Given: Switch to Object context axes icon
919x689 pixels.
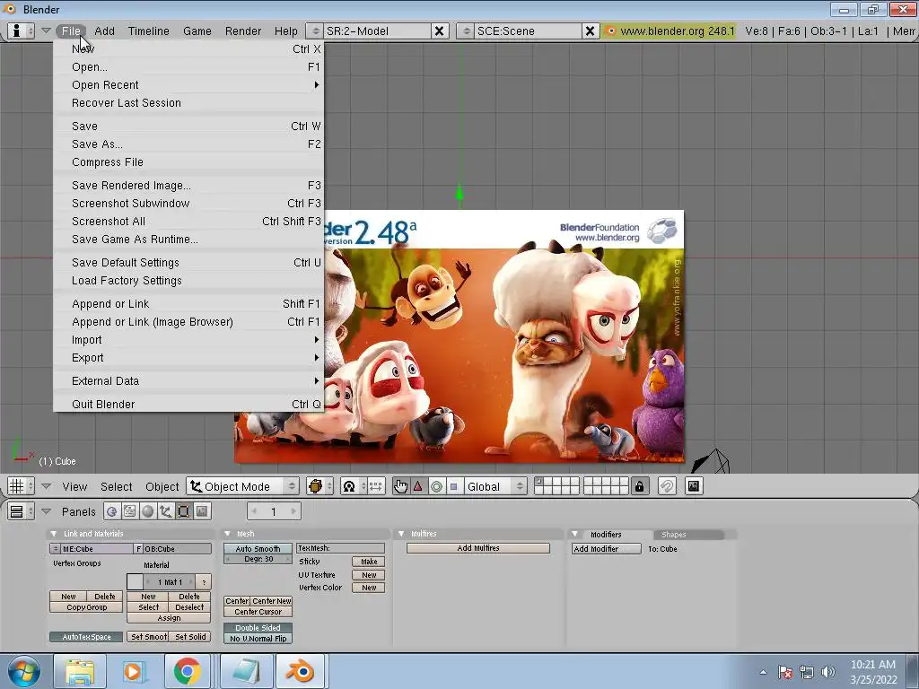Looking at the screenshot, I should (x=166, y=511).
